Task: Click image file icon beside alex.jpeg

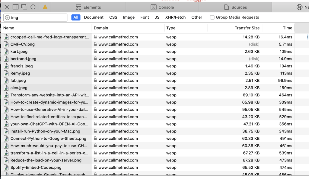Action: click(6, 88)
